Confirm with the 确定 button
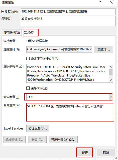Screen dimensions: 118x160 click(85, 153)
